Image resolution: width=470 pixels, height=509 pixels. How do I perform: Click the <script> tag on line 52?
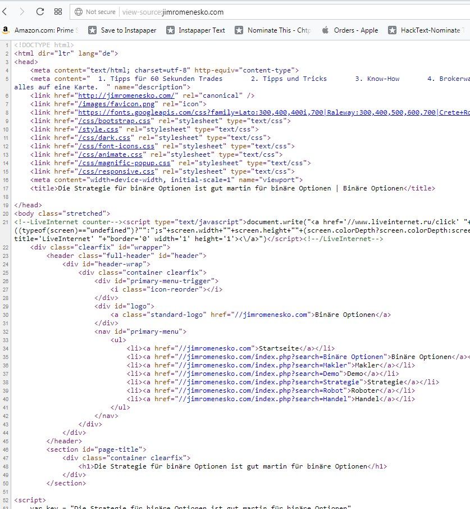point(30,500)
